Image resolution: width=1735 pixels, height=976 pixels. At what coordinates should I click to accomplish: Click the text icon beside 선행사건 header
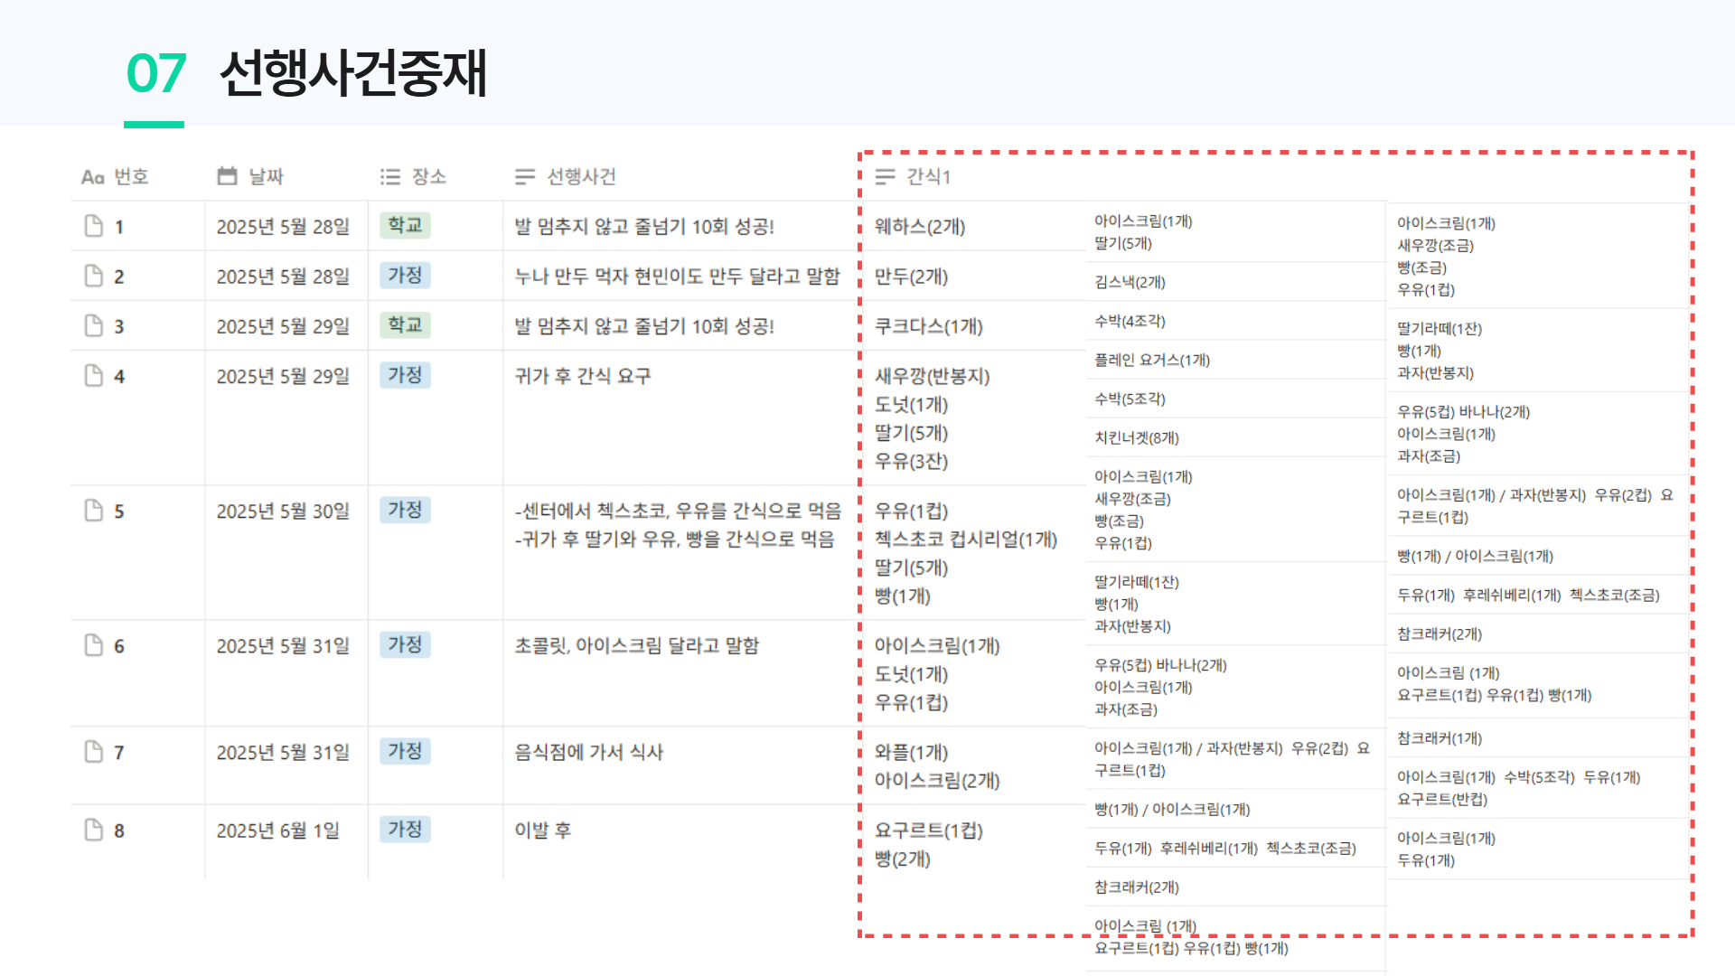(x=524, y=176)
